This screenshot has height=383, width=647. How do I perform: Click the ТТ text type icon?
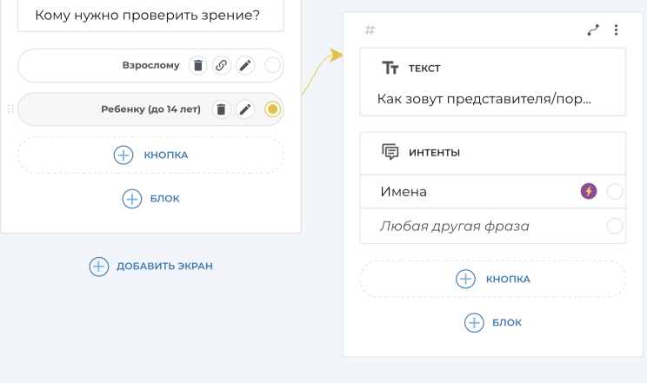click(390, 68)
